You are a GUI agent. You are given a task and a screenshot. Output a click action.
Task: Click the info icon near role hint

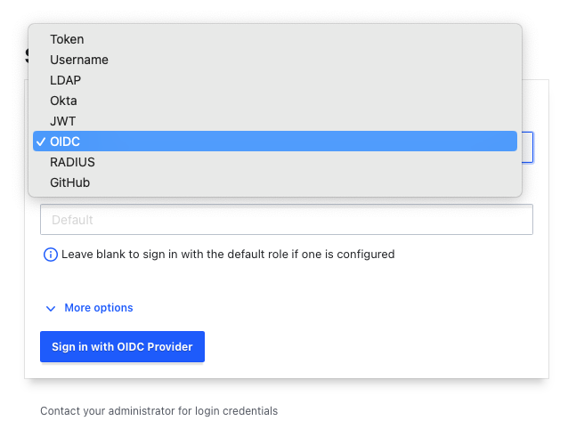(51, 255)
